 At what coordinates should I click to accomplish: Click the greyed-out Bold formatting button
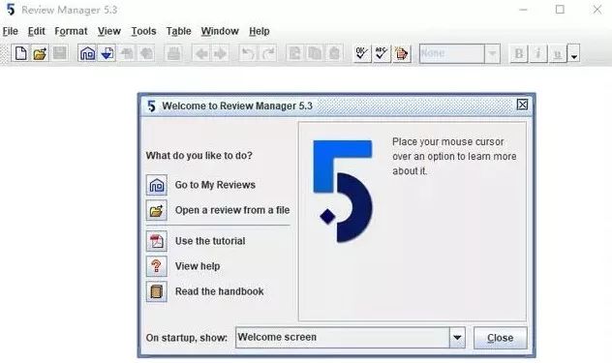click(x=519, y=53)
